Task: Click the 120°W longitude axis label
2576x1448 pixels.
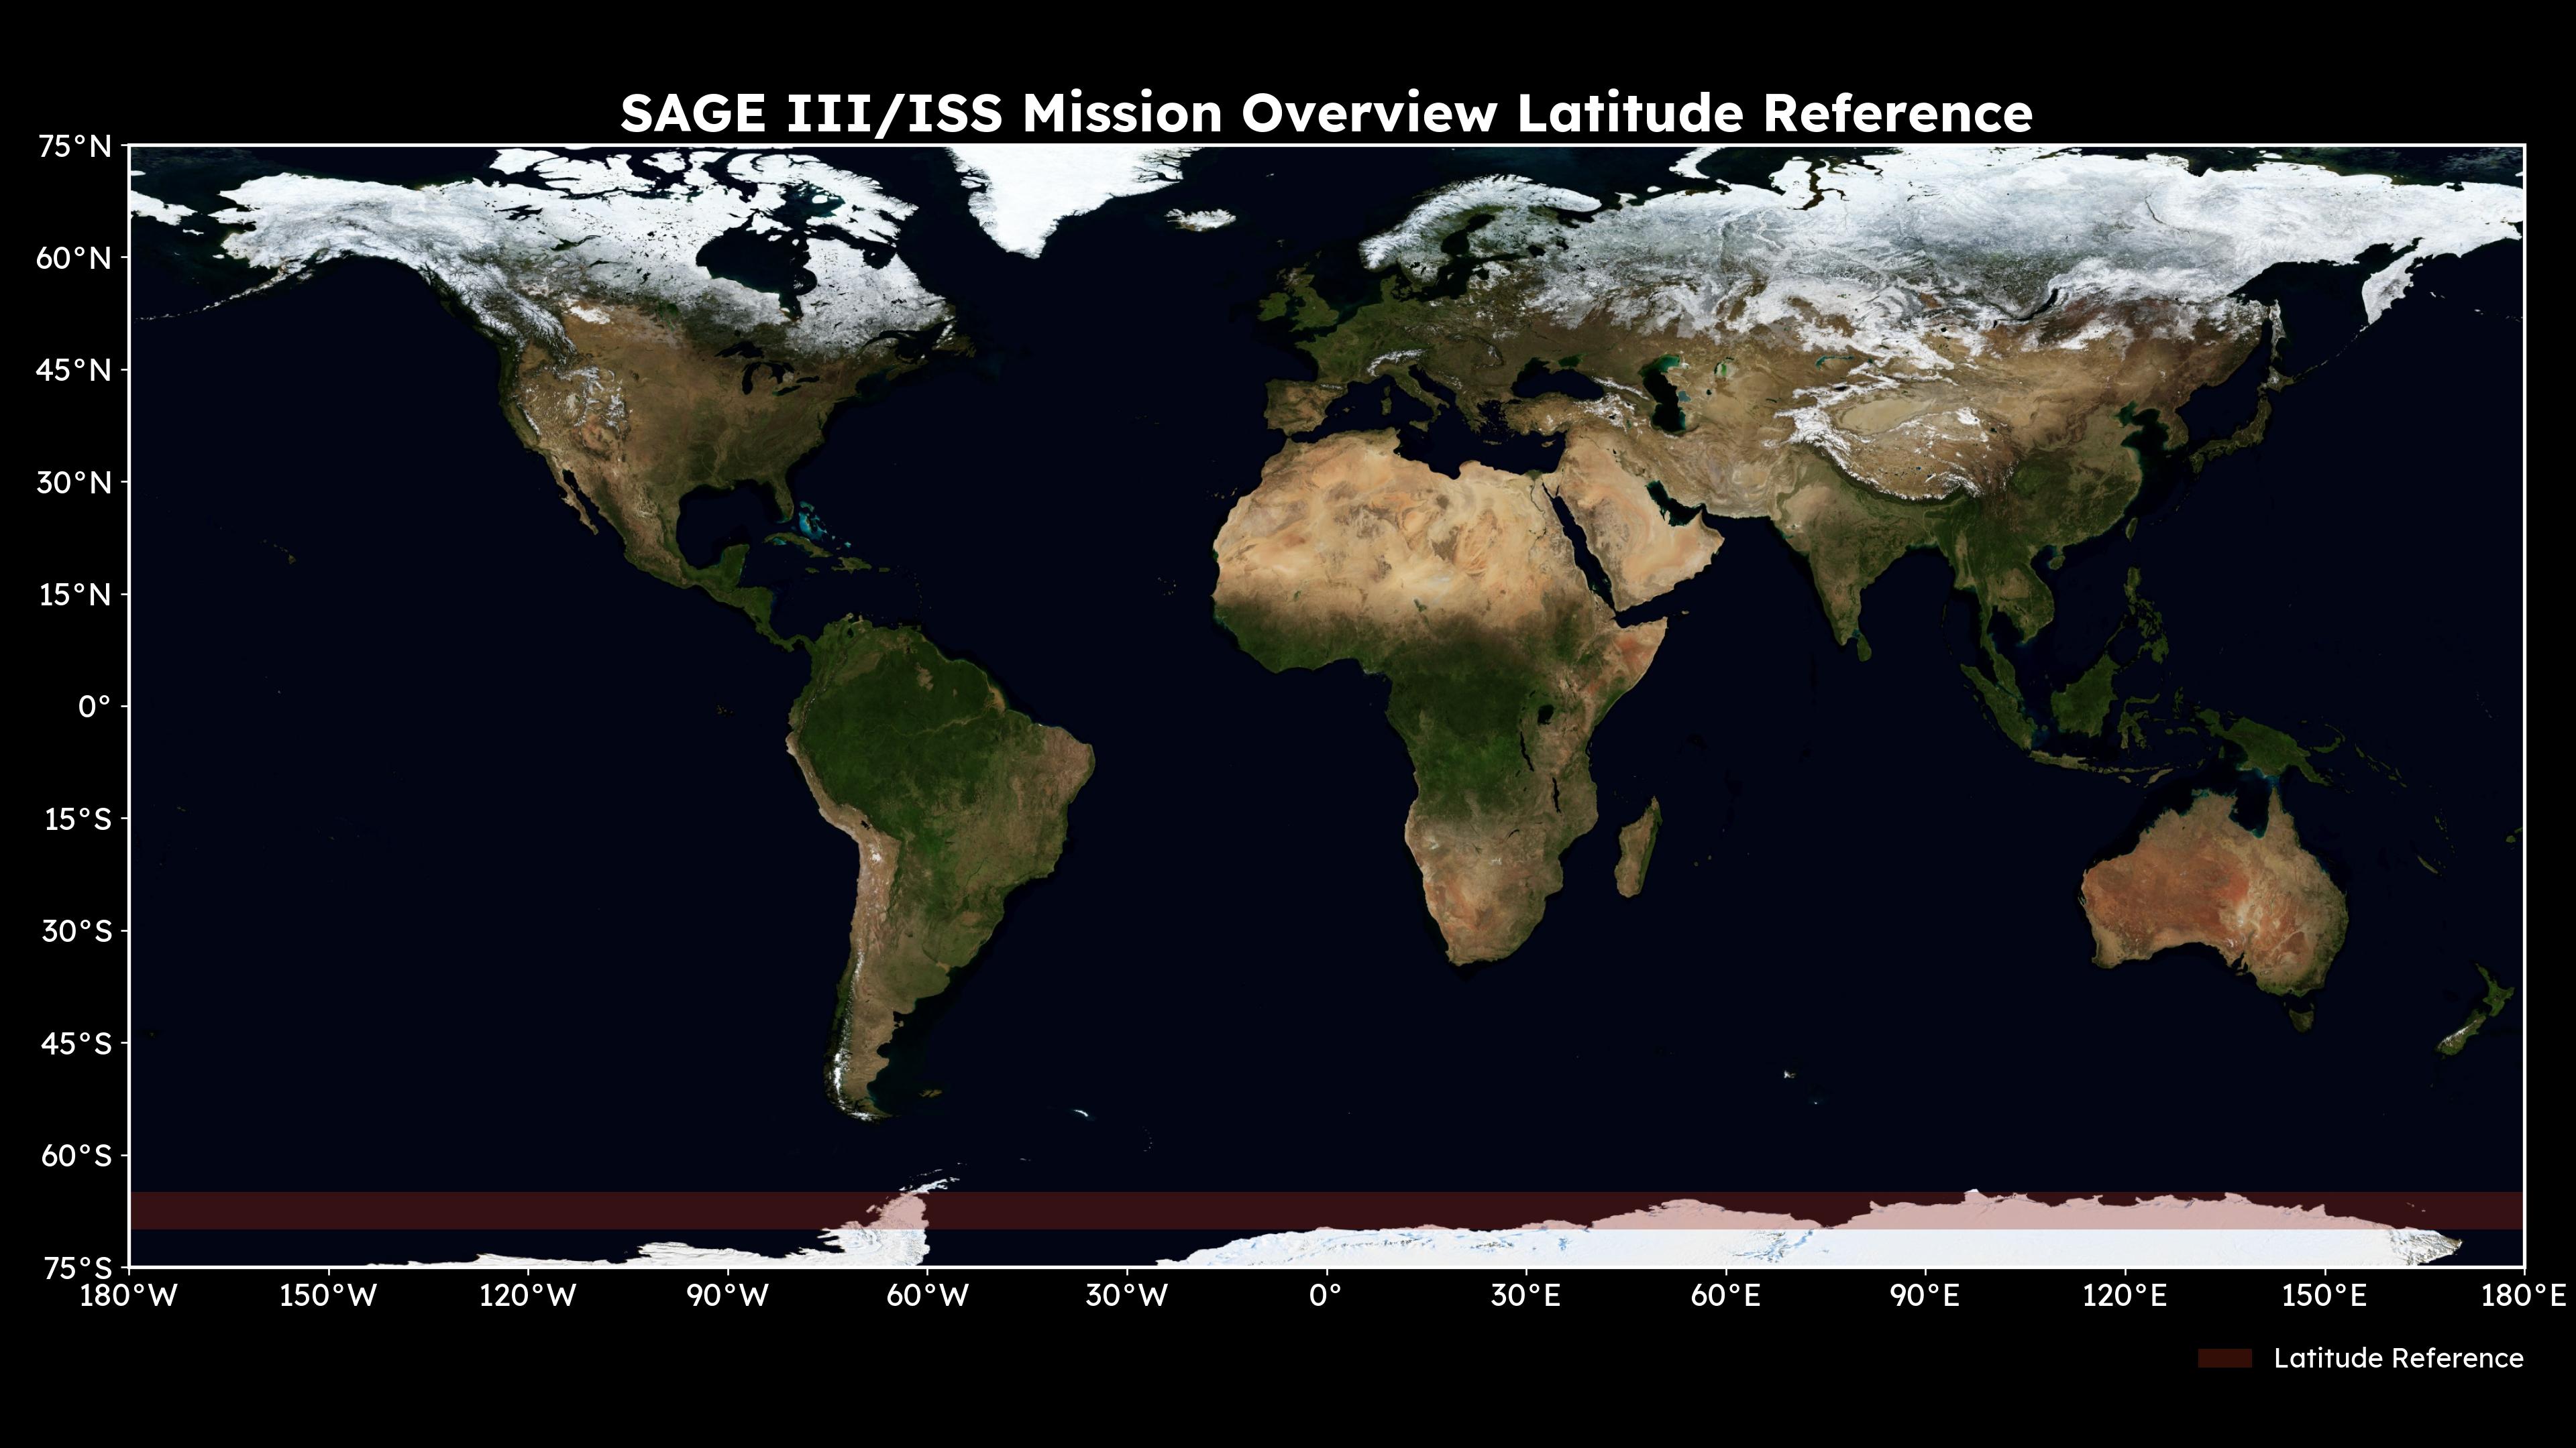Action: click(x=528, y=1296)
